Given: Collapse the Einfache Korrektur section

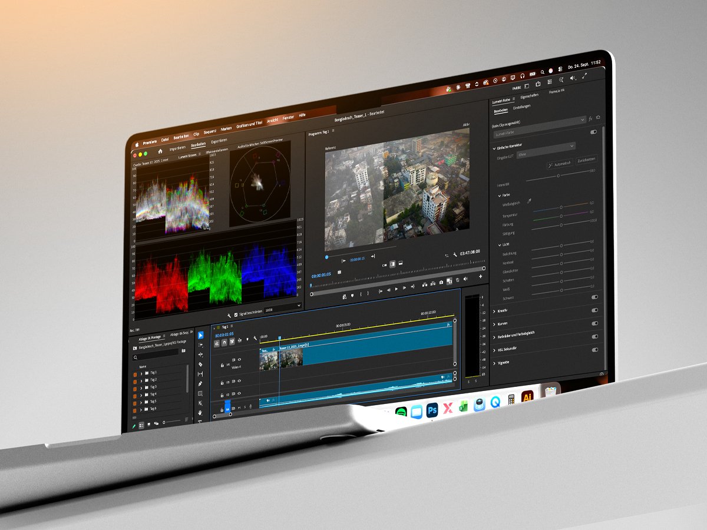Looking at the screenshot, I should point(494,148).
